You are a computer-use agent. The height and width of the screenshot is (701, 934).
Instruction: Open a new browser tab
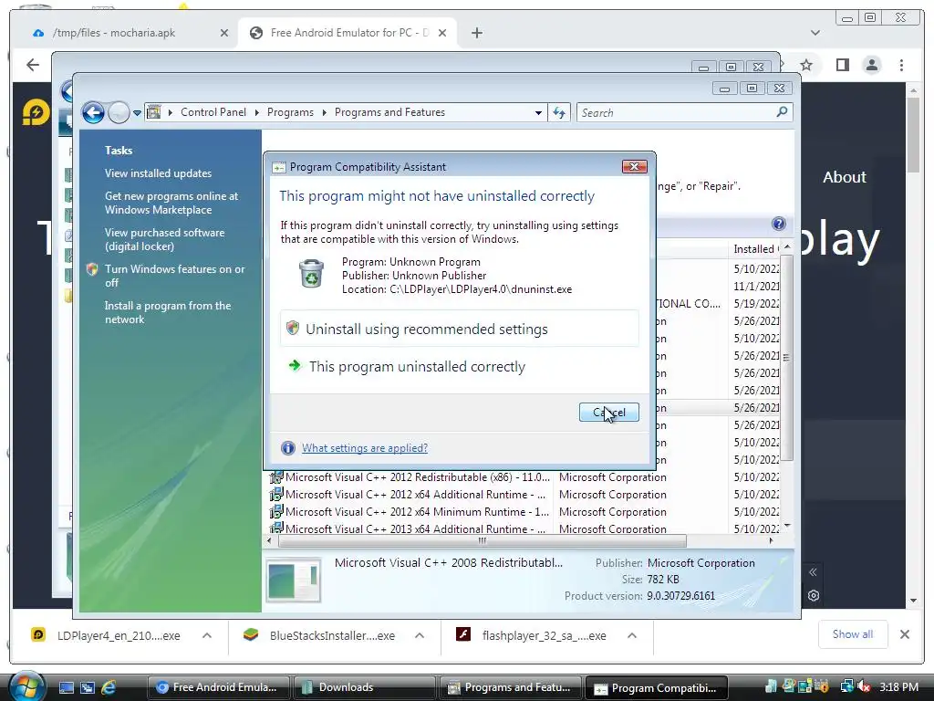476,33
